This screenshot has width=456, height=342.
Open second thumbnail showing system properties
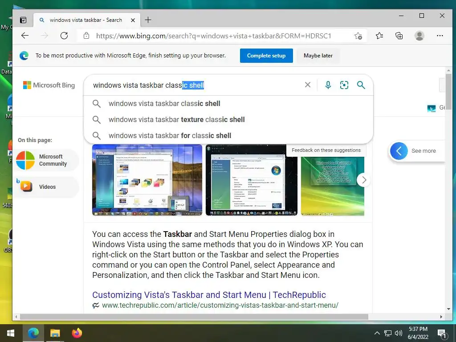point(251,180)
